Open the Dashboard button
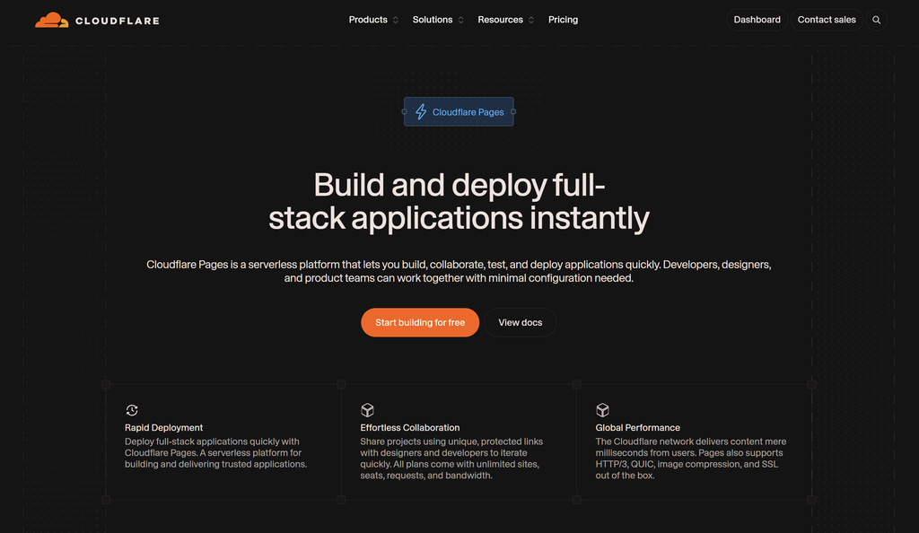The width and height of the screenshot is (919, 533). tap(757, 20)
